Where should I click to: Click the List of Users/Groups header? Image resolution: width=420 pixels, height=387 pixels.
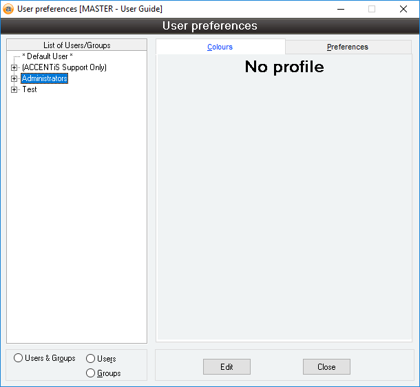[77, 45]
